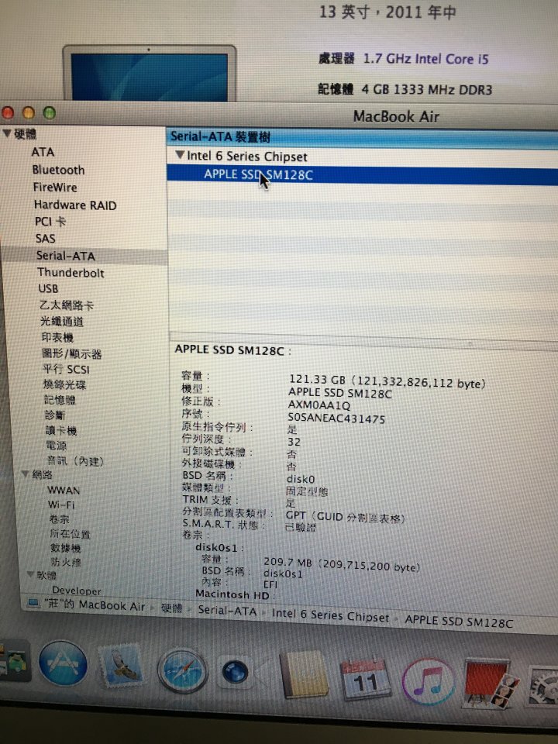This screenshot has height=744, width=558.
Task: Collapse the 網路 network section
Action: point(25,474)
